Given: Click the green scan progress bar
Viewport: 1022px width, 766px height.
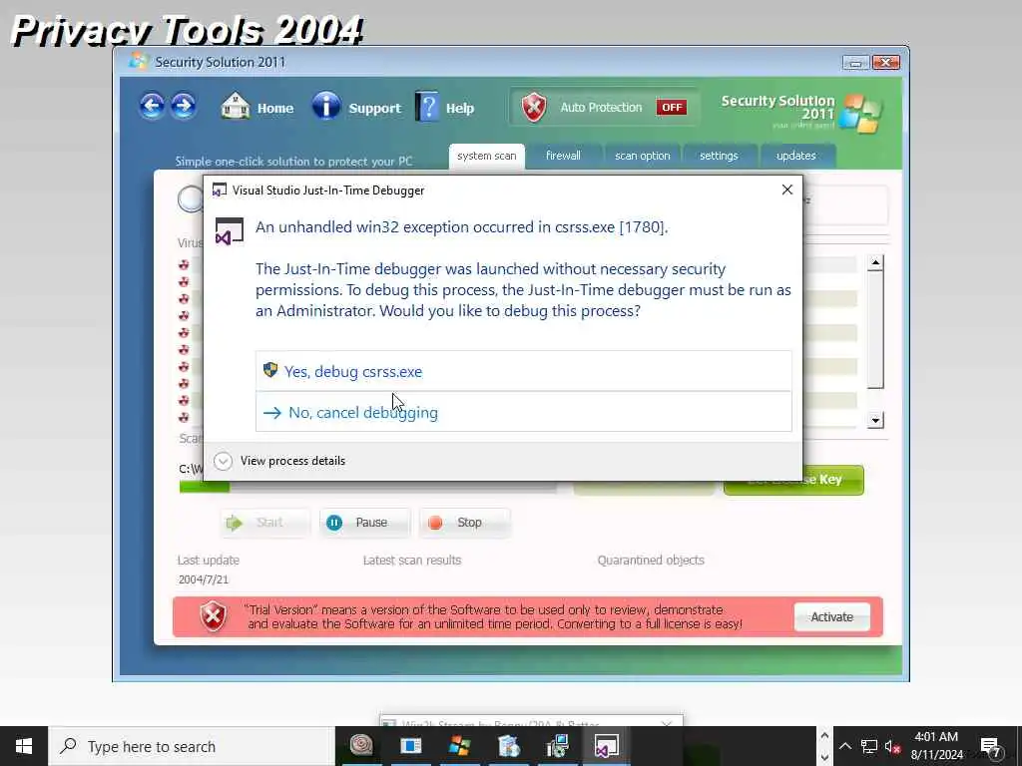Looking at the screenshot, I should 204,487.
